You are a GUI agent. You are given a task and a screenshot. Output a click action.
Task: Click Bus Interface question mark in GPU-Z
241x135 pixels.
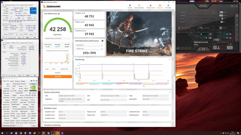[36, 98]
